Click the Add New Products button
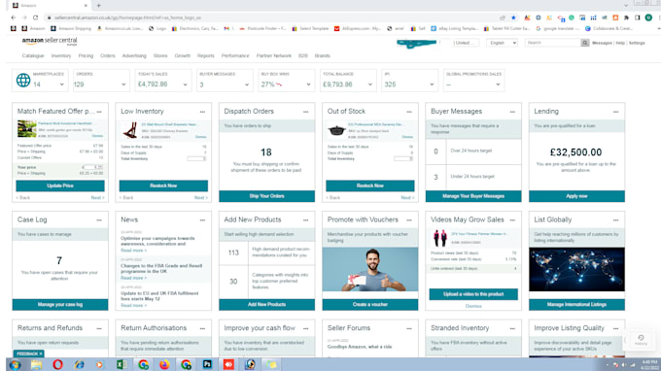 tap(267, 304)
